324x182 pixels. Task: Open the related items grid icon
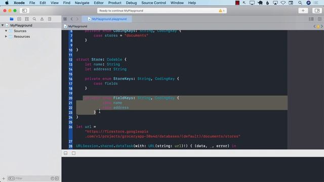[x=65, y=19]
